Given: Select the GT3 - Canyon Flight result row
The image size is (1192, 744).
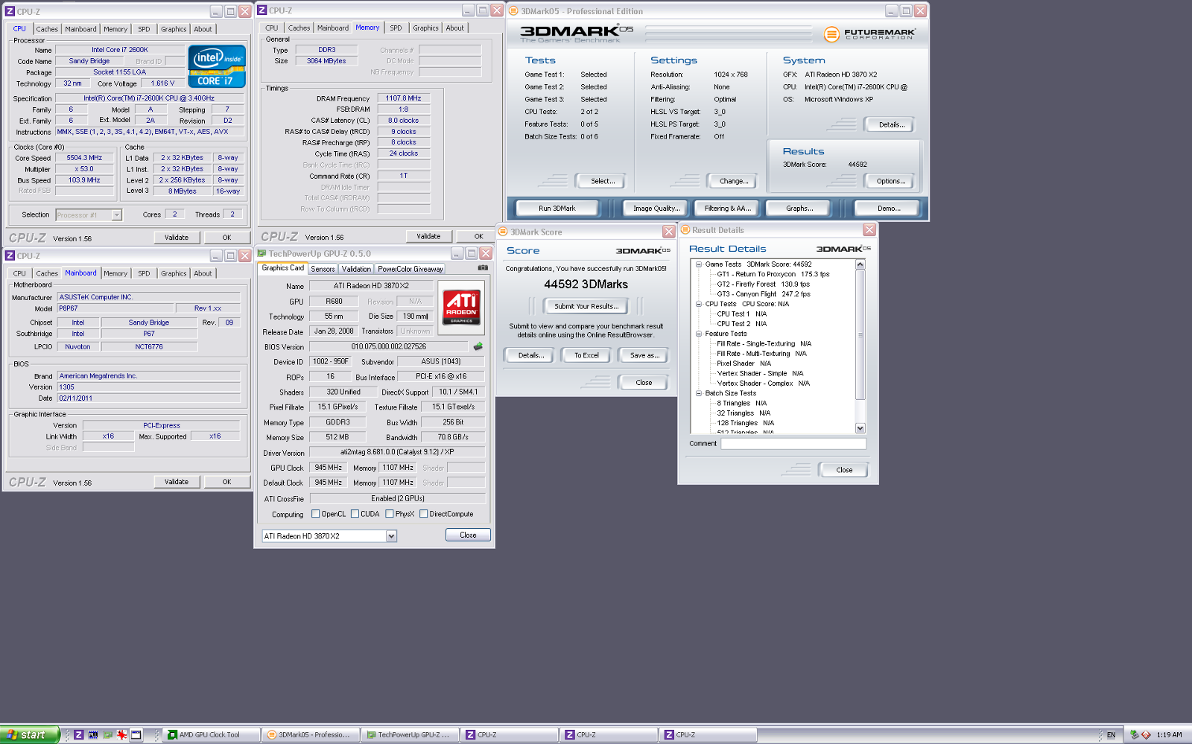Looking at the screenshot, I should click(763, 294).
